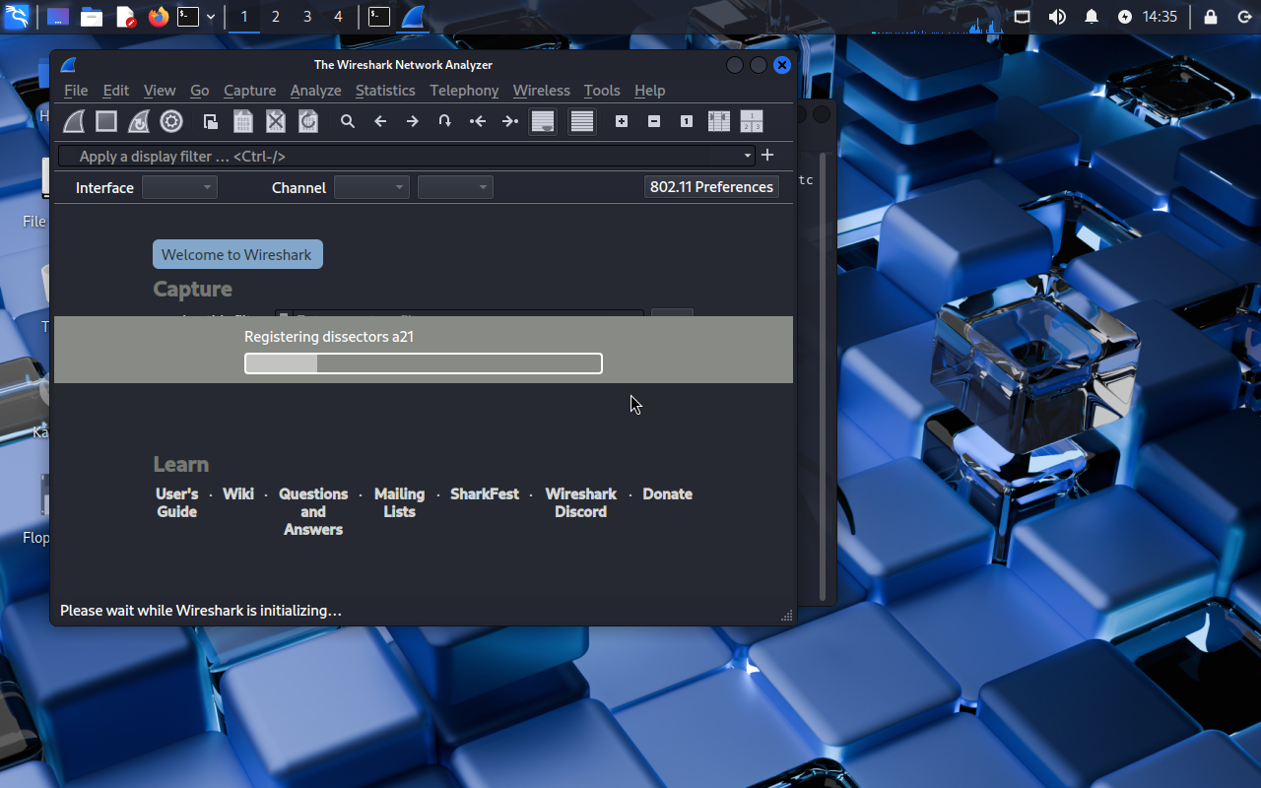Expand display filter history dropdown arrow
This screenshot has width=1261, height=788.
click(x=749, y=156)
